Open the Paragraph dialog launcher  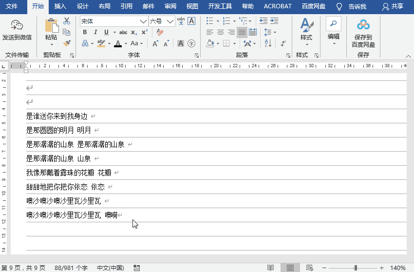tap(288, 55)
